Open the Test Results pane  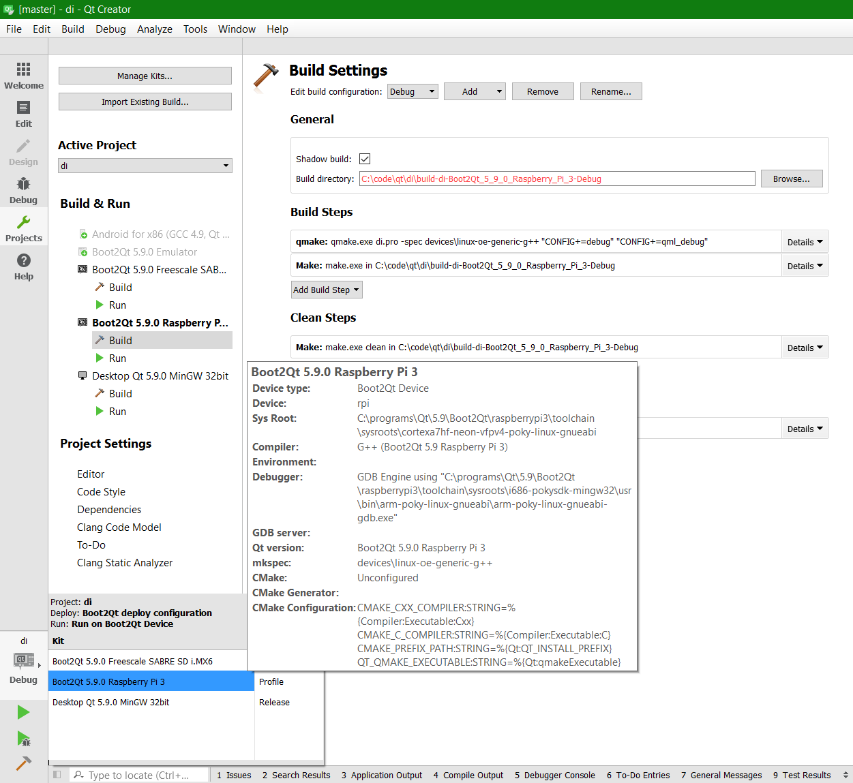tap(802, 775)
